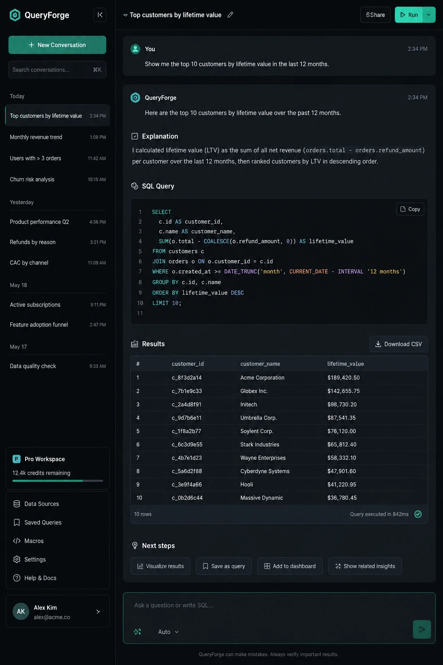Copy the SQL query
443x665 pixels.
[410, 209]
